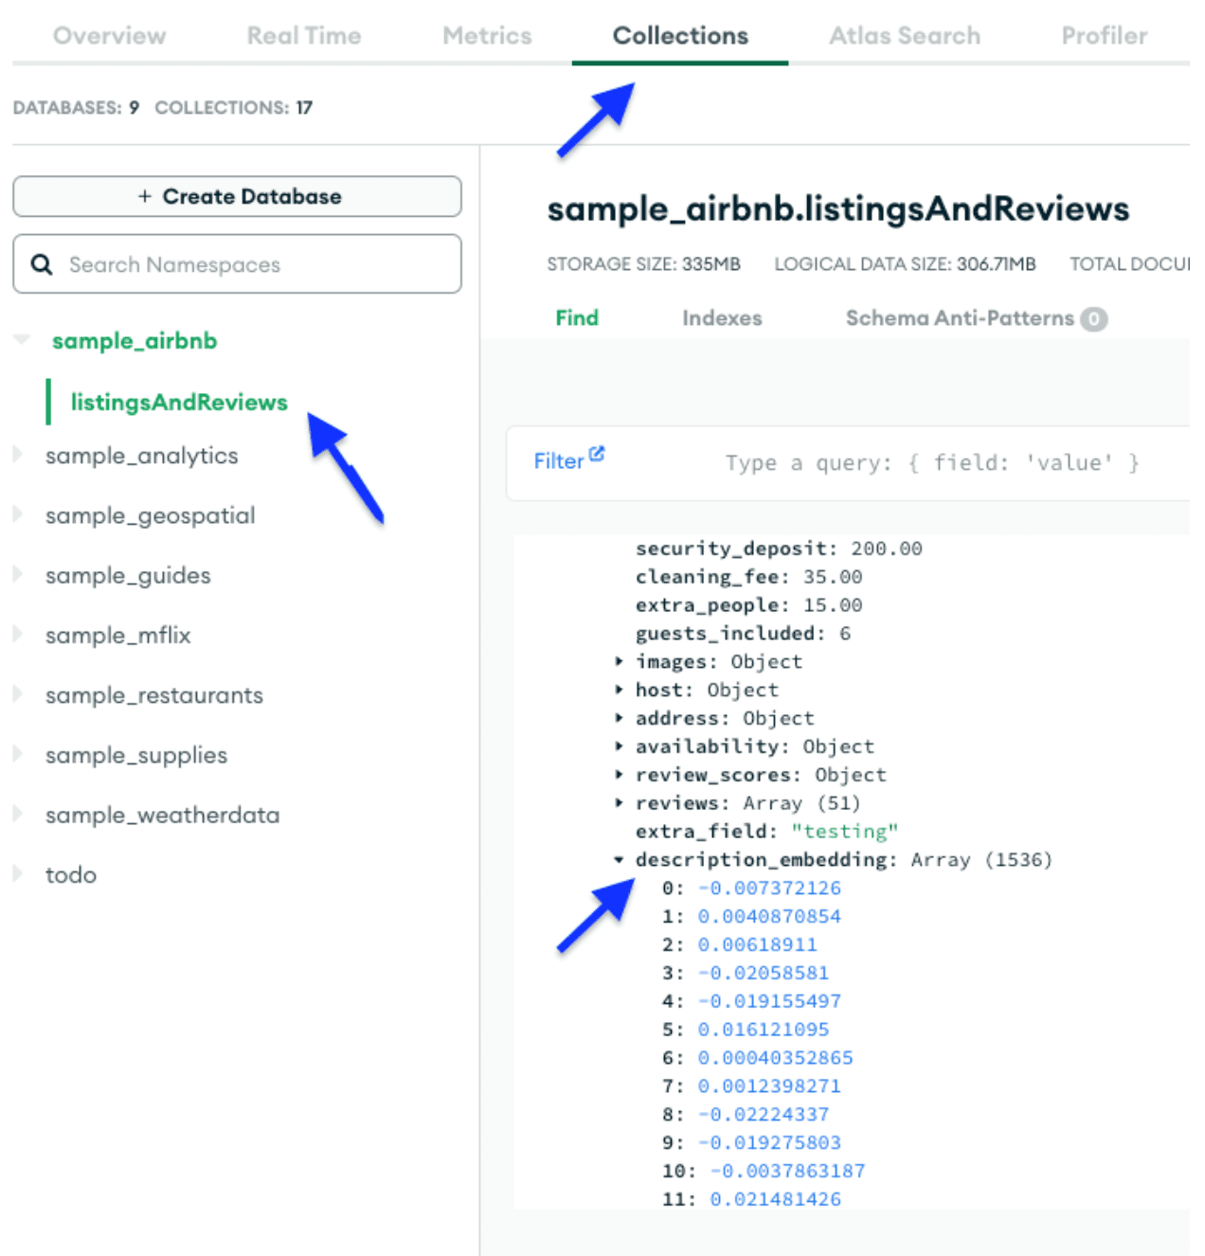Switch to the Indexes tab
The width and height of the screenshot is (1205, 1256).
(x=722, y=318)
